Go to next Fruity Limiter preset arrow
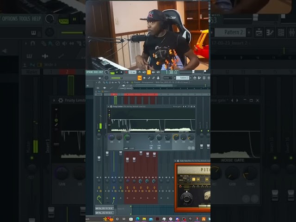The image size is (296, 222). 185,106
